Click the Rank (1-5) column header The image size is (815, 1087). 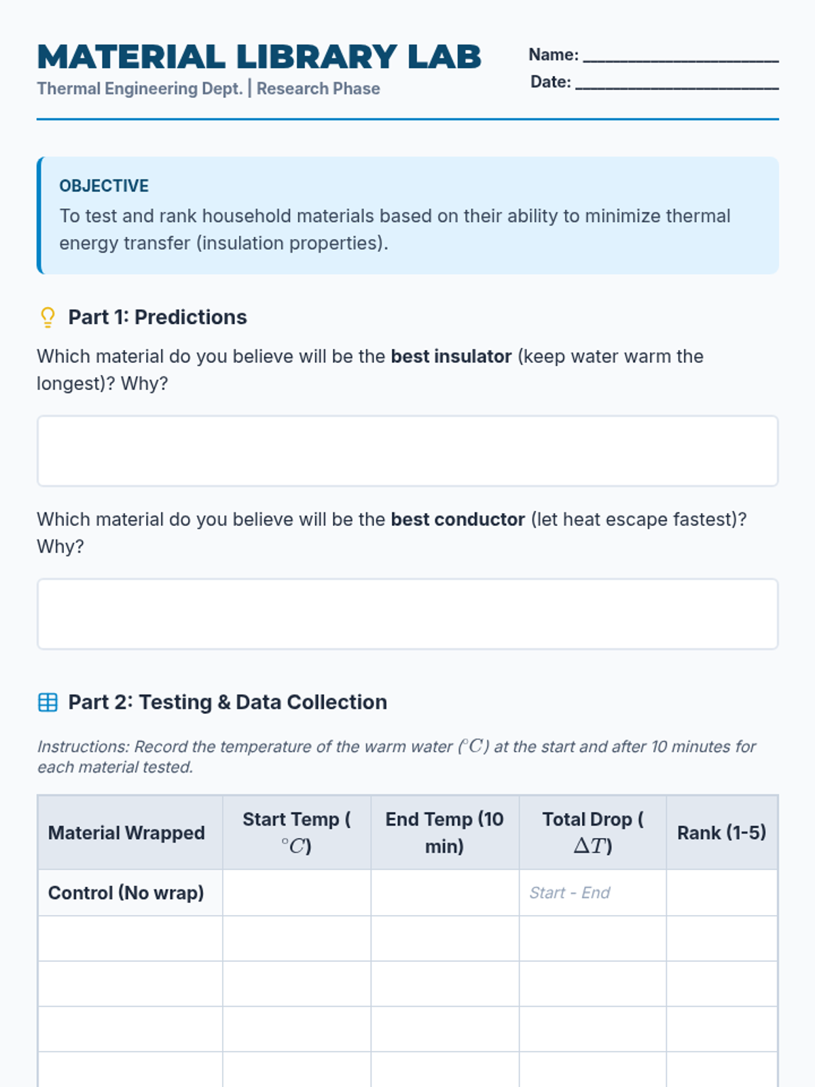tap(722, 833)
